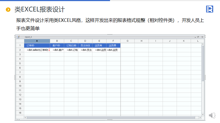Select row header 3
This screenshot has height=123, width=220.
click(x=20, y=54)
